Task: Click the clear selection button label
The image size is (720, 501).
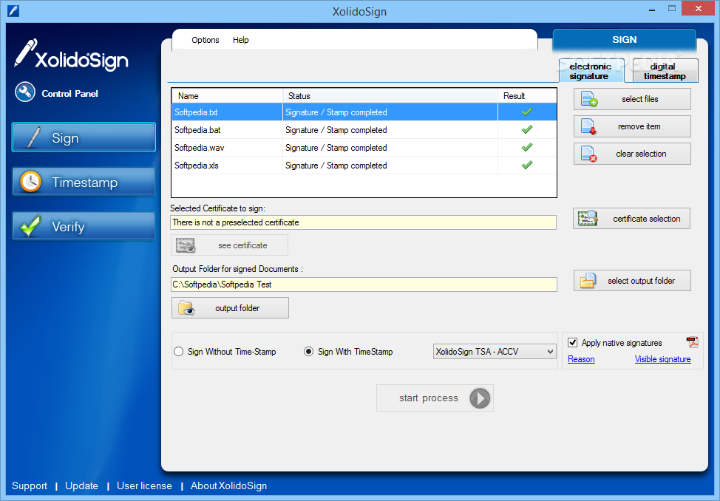Action: click(641, 154)
